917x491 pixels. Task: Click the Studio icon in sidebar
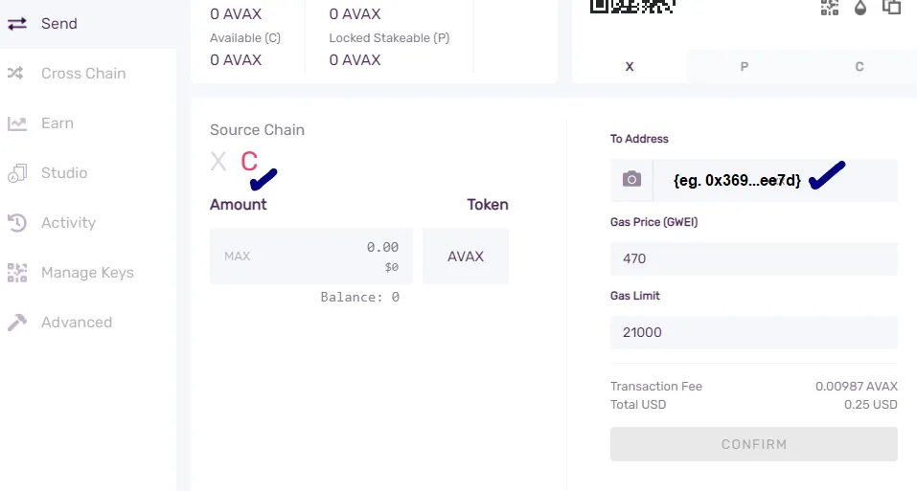point(17,173)
